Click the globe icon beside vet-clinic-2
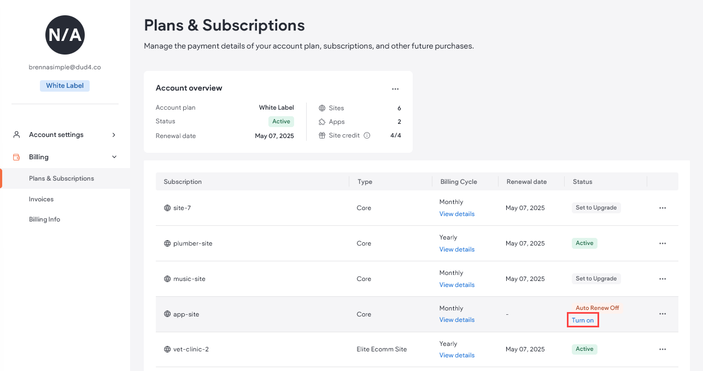 coord(167,349)
